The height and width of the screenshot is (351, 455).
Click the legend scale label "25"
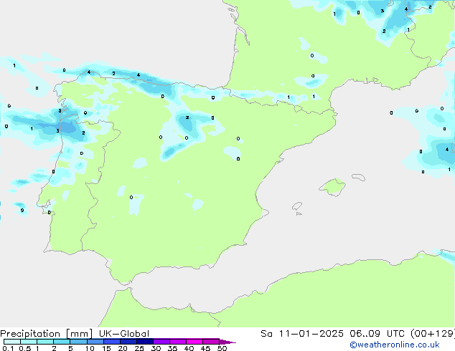click(139, 348)
